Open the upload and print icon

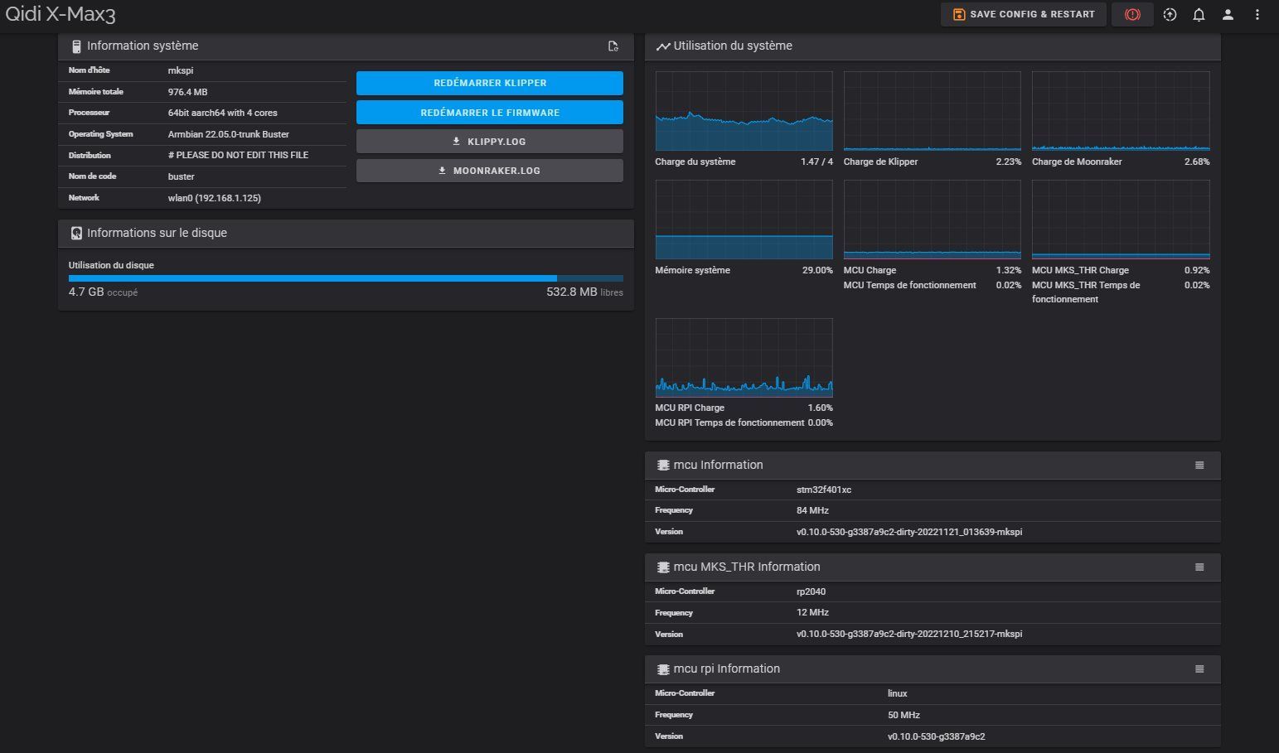tap(1170, 15)
